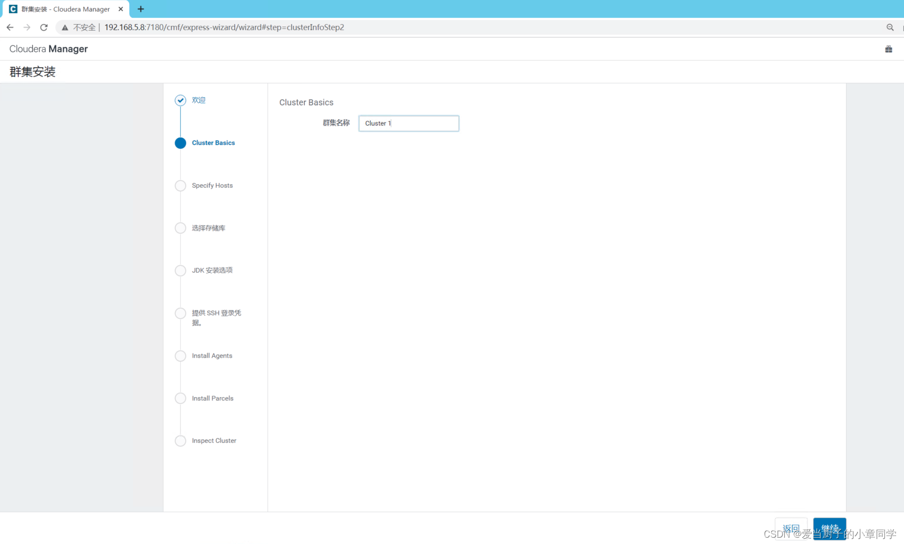Click the browser back arrow
Viewport: 904px width, 544px height.
coord(10,27)
